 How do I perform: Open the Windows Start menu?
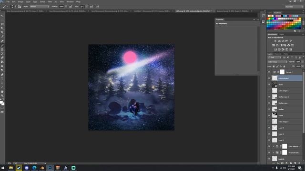[x=3, y=168]
